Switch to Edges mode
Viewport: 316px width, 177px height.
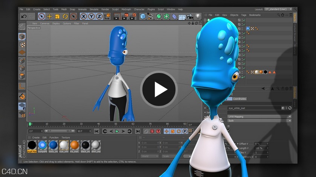coord(22,68)
